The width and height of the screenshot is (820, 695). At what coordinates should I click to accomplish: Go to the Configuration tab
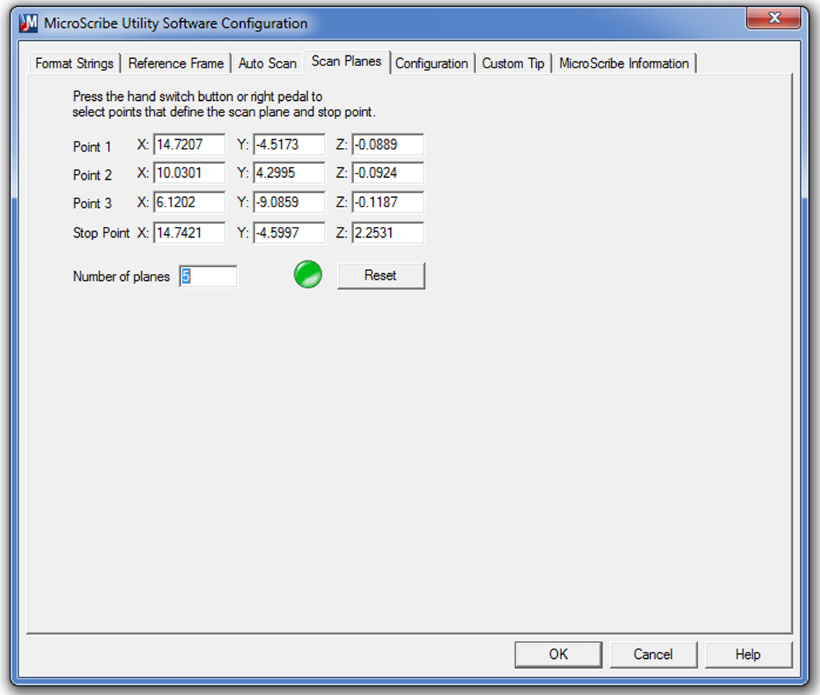pos(432,63)
